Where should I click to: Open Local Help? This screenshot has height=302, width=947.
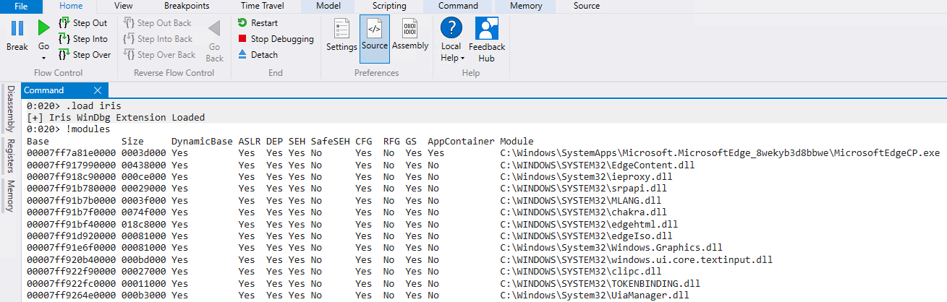[451, 40]
